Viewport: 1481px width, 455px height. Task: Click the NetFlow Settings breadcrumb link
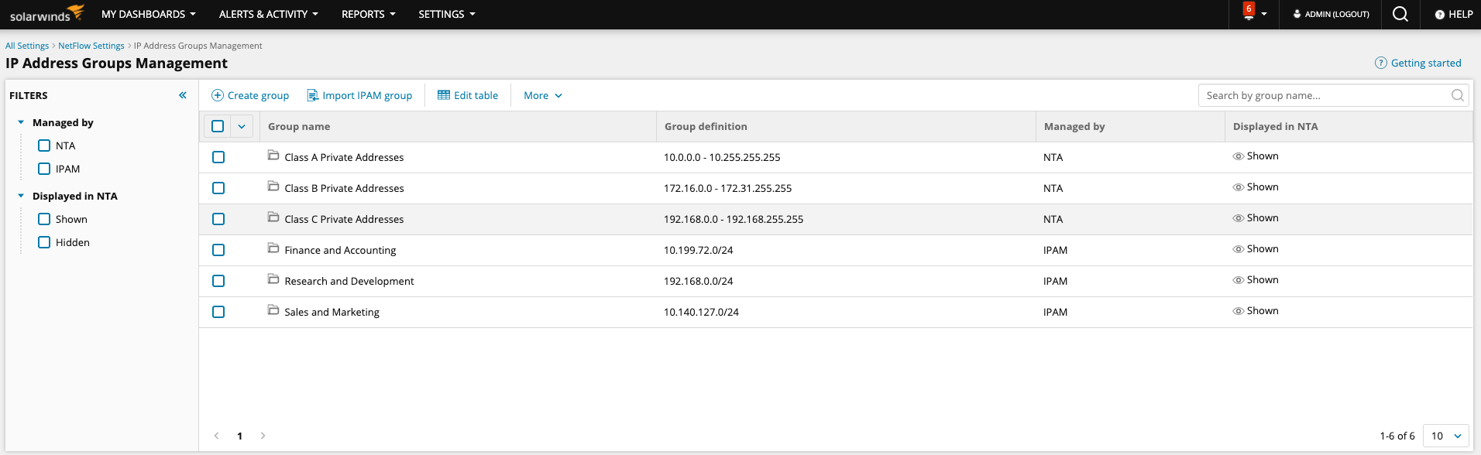(91, 46)
